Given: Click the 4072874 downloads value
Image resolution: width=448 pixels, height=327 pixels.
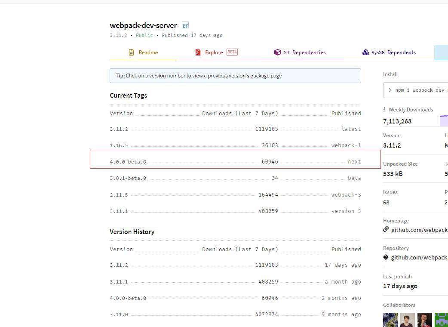Looking at the screenshot, I should click(267, 315).
